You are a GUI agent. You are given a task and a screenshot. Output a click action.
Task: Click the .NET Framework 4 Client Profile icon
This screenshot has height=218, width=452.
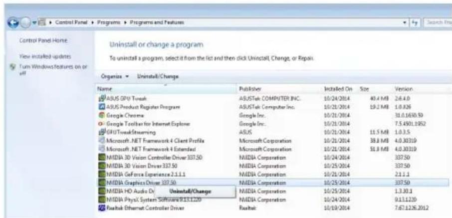click(x=101, y=141)
